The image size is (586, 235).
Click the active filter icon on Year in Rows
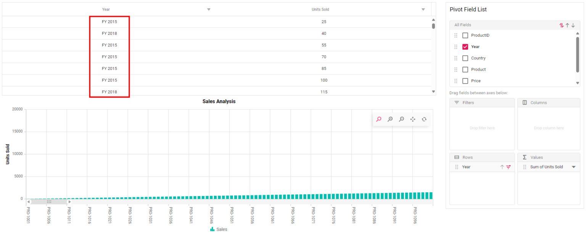[x=508, y=167]
